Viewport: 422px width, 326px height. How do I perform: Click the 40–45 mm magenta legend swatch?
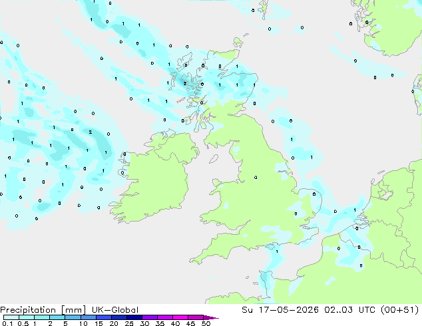click(180, 317)
